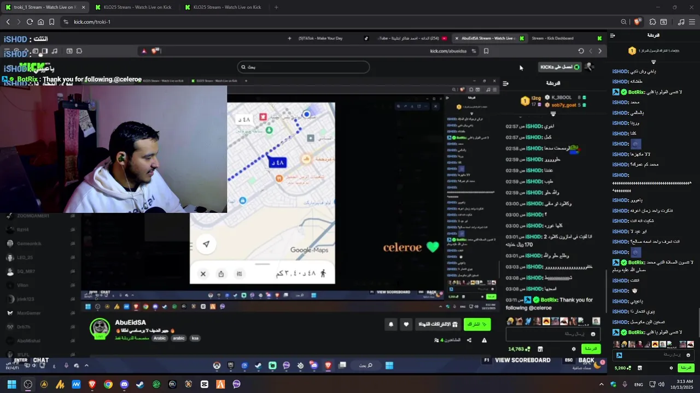Select the ksa tag under stream title
Screen dimensions: 700x393
click(195, 338)
